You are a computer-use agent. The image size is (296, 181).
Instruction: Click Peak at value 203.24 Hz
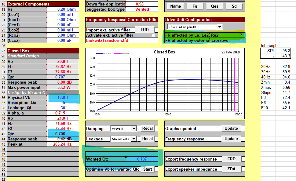(63, 144)
